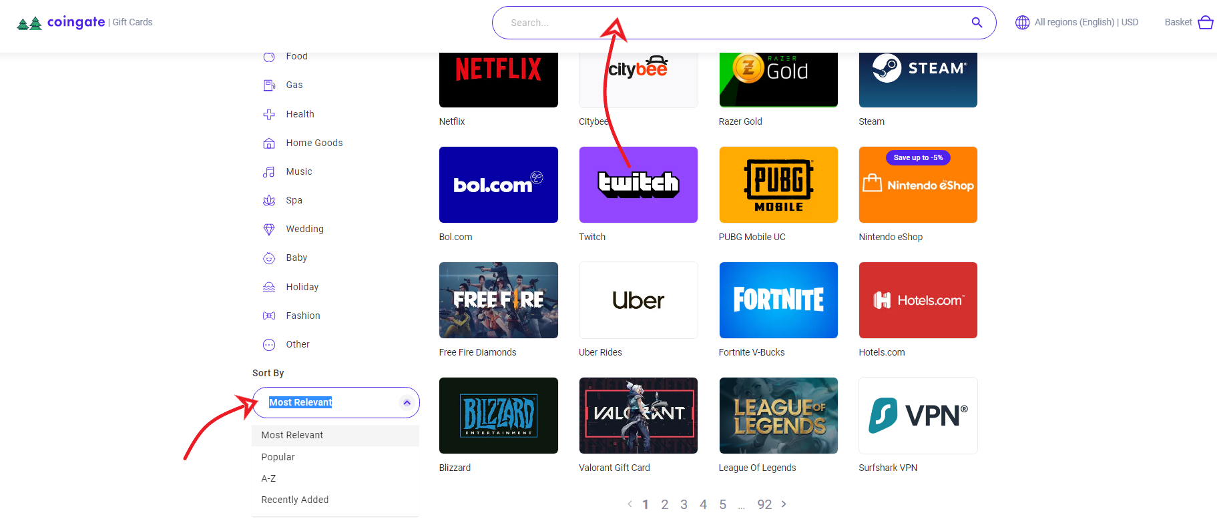Open the PUBG Mobile UC thumbnail

778,185
